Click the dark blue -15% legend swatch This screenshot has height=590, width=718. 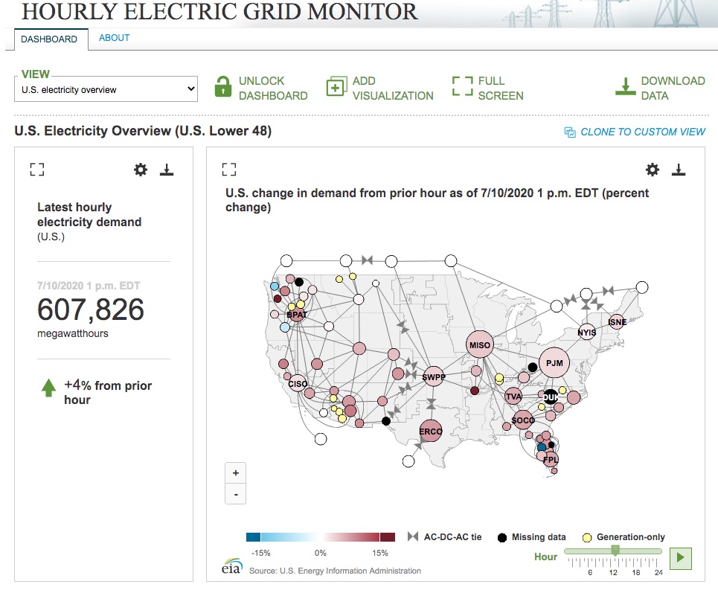pyautogui.click(x=253, y=537)
